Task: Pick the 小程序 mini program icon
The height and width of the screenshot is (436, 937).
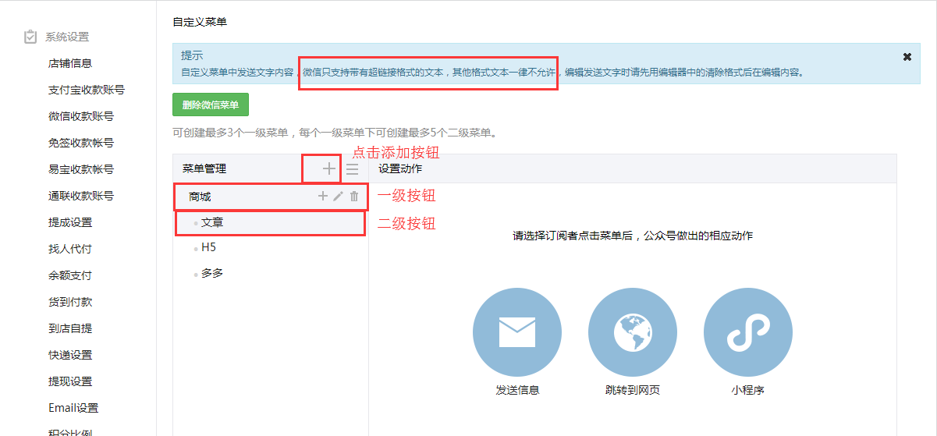Action: click(x=747, y=332)
